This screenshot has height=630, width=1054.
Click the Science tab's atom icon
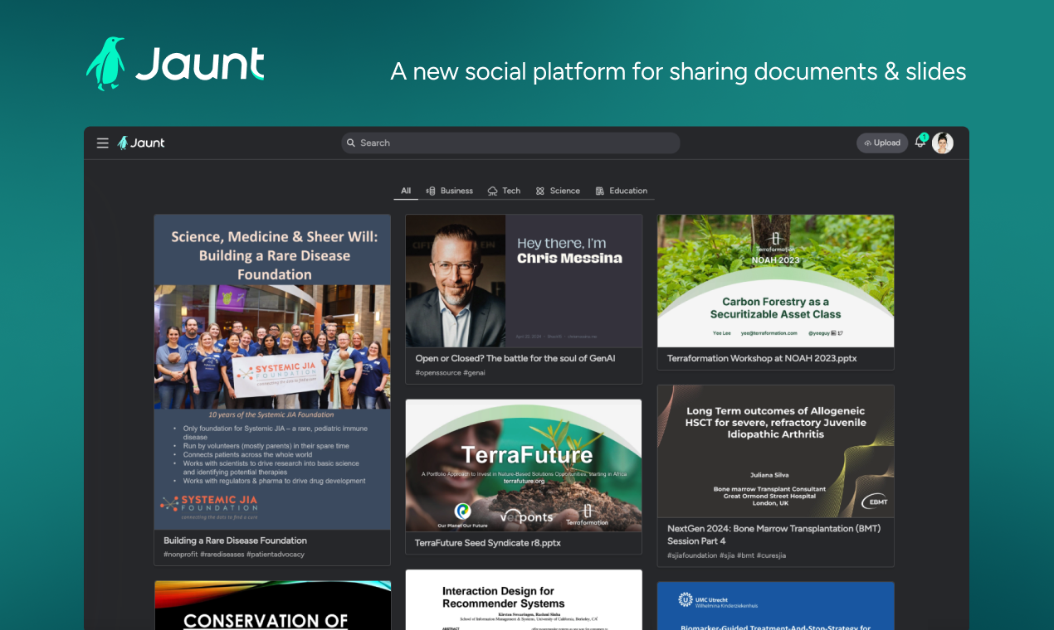(x=540, y=191)
